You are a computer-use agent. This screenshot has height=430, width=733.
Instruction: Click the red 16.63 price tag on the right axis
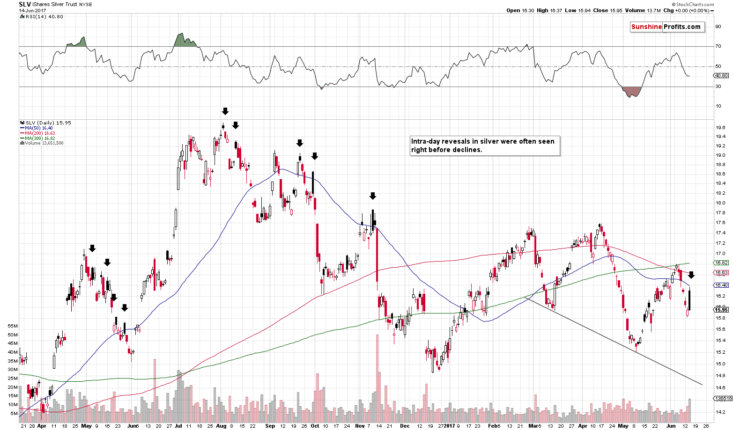[x=721, y=273]
